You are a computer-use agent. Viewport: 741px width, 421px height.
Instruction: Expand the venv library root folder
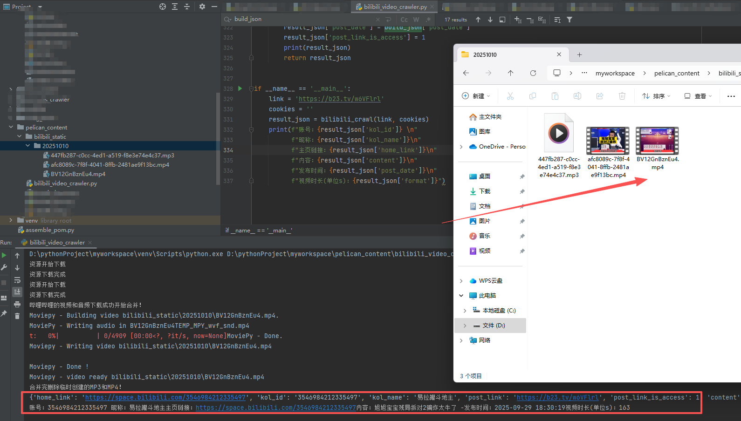click(x=11, y=220)
